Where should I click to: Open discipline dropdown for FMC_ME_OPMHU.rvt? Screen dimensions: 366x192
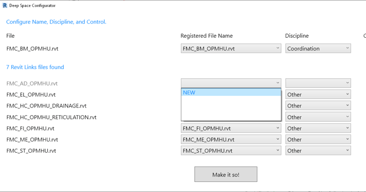[x=318, y=139]
